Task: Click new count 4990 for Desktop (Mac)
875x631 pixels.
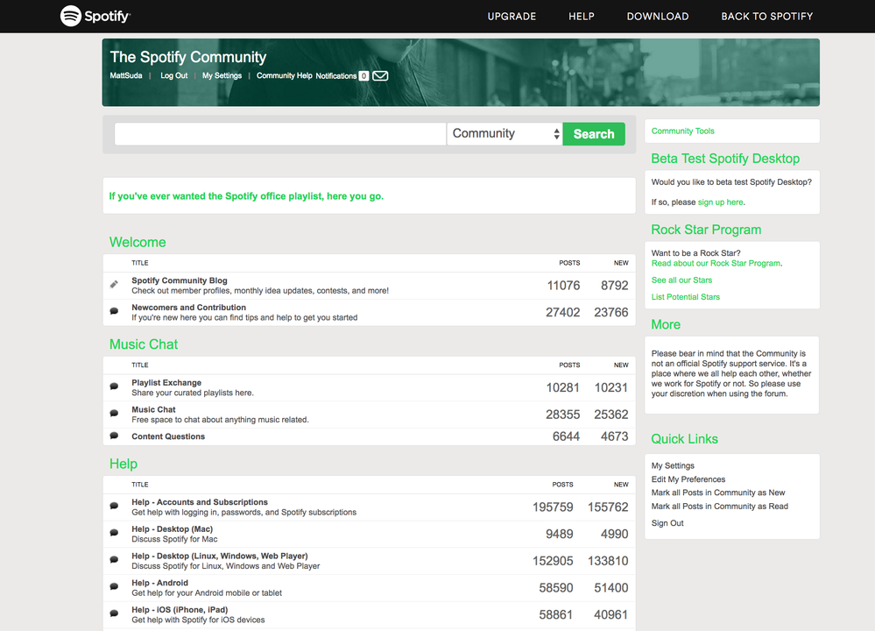Action: click(x=614, y=534)
